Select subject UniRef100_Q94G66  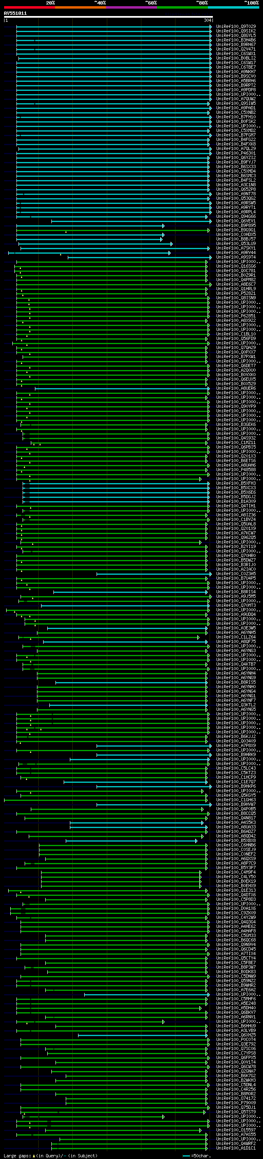[x=235, y=217]
